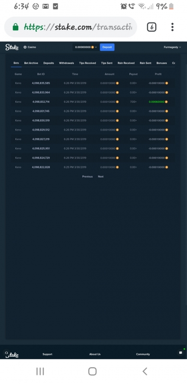Click the Game column header
The height and width of the screenshot is (384, 187).
18,74
